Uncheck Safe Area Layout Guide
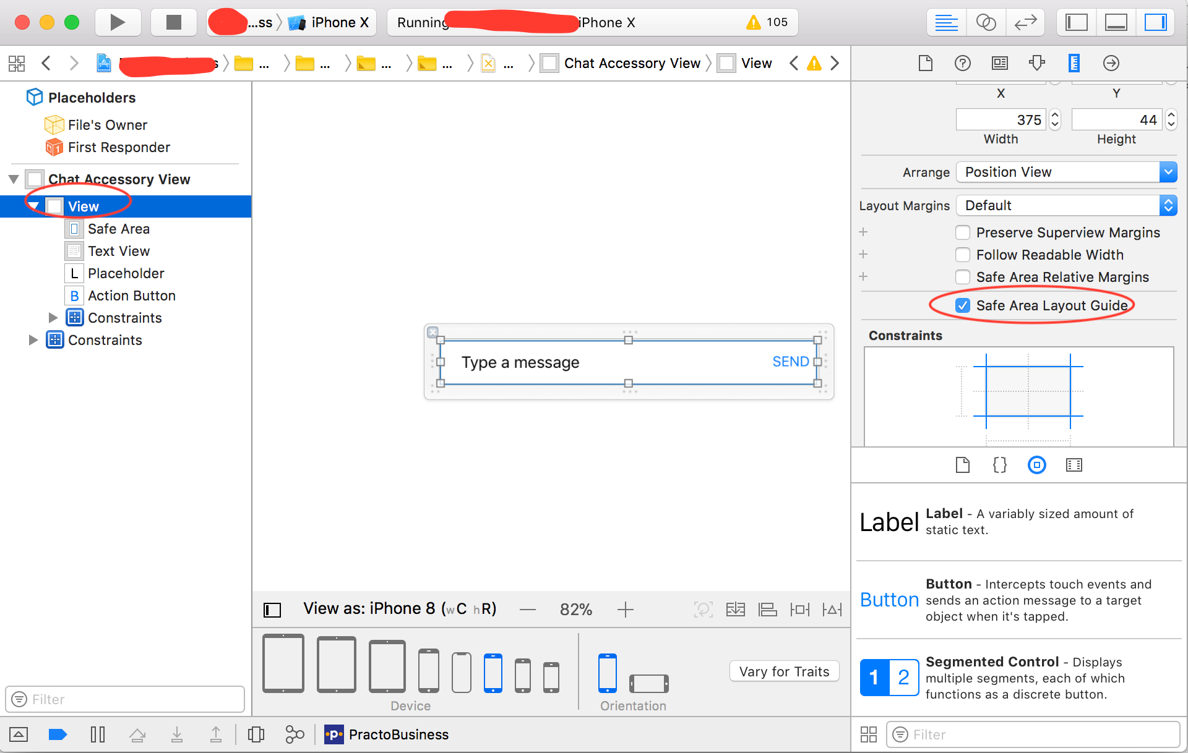Image resolution: width=1188 pixels, height=753 pixels. [x=963, y=305]
